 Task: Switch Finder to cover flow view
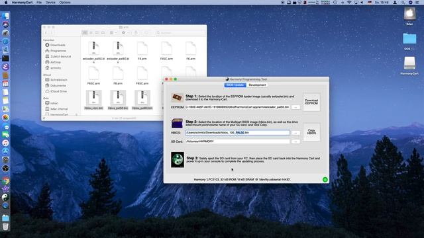point(103,33)
